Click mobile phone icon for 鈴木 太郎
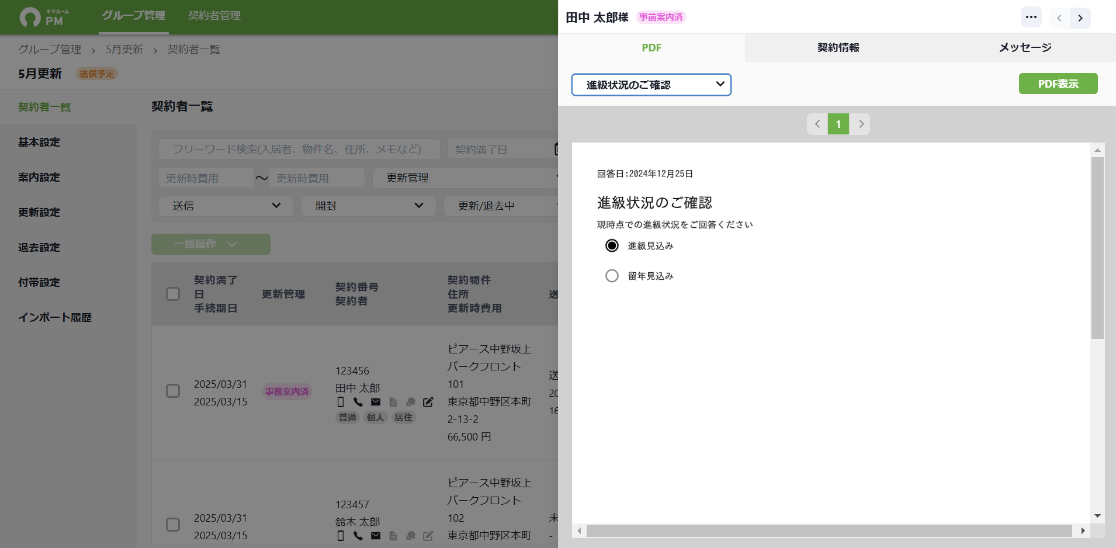Screen dimensions: 1116x548 pyautogui.click(x=341, y=536)
